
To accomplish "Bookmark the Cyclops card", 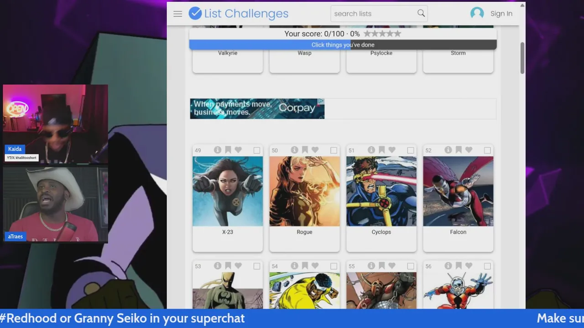I will pos(381,150).
